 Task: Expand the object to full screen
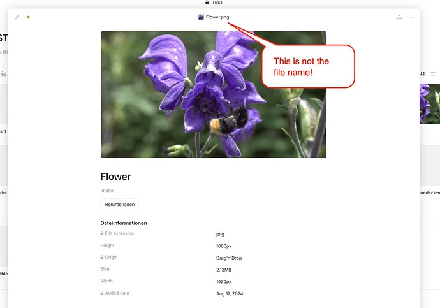coord(17,17)
